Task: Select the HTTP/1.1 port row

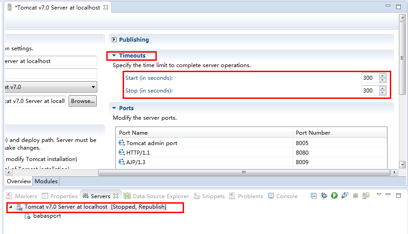Action: click(x=251, y=152)
